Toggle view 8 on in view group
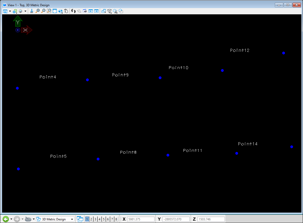The height and width of the screenshot is (223, 303). [x=116, y=219]
